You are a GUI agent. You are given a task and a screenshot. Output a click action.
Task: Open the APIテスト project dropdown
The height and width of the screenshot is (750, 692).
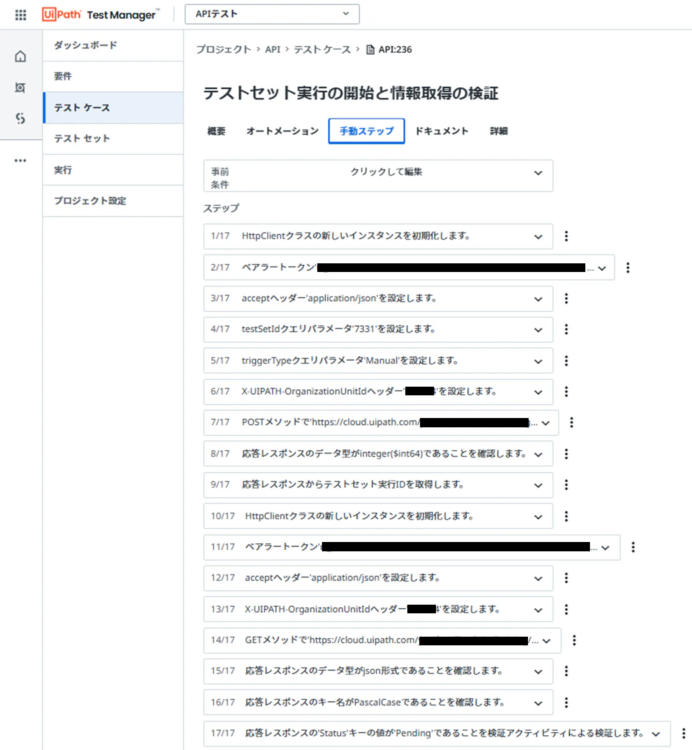(x=272, y=15)
